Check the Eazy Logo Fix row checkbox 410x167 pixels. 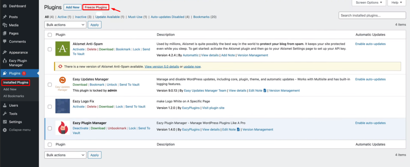(50, 107)
